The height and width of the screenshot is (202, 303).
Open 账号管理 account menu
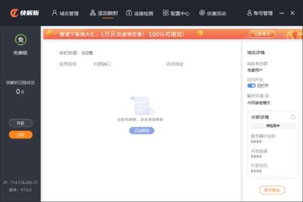(260, 13)
